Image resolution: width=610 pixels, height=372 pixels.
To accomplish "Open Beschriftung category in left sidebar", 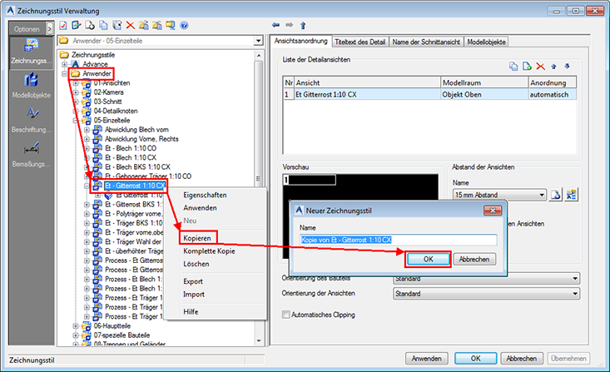I will click(31, 120).
